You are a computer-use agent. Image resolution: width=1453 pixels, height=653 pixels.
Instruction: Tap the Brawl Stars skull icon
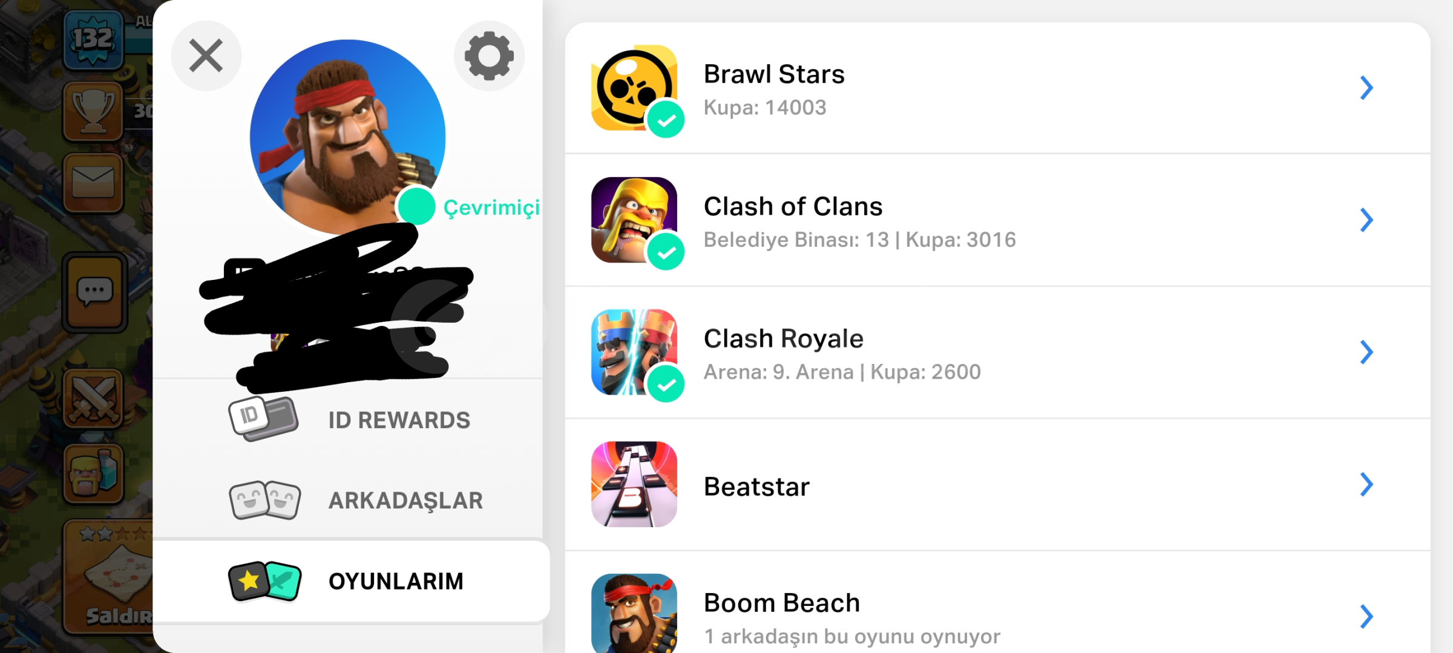click(634, 88)
